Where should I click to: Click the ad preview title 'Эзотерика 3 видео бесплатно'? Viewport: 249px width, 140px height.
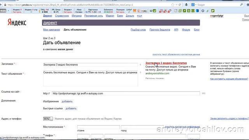point(166,63)
